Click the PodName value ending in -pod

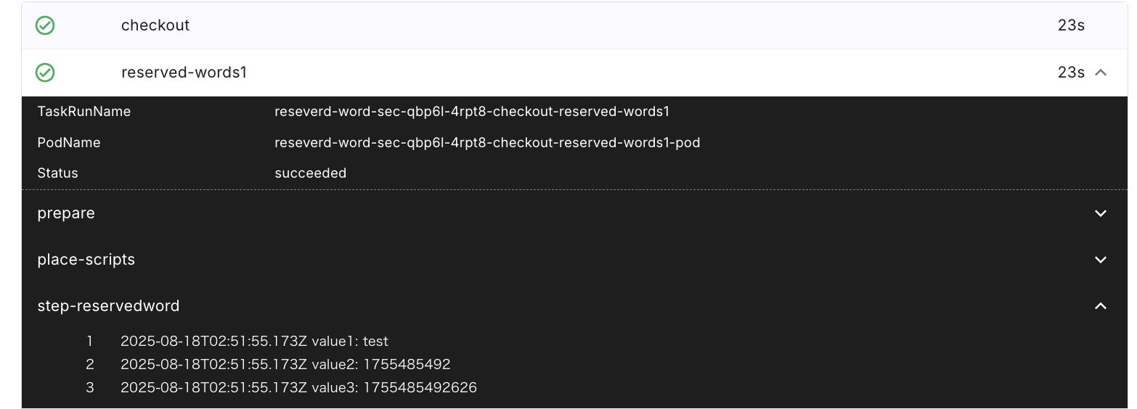click(x=486, y=143)
